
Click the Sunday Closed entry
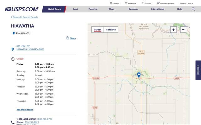click(38, 75)
